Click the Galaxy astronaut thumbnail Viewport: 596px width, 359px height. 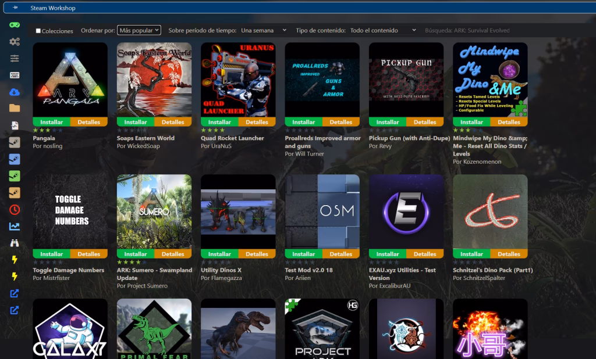coord(70,329)
